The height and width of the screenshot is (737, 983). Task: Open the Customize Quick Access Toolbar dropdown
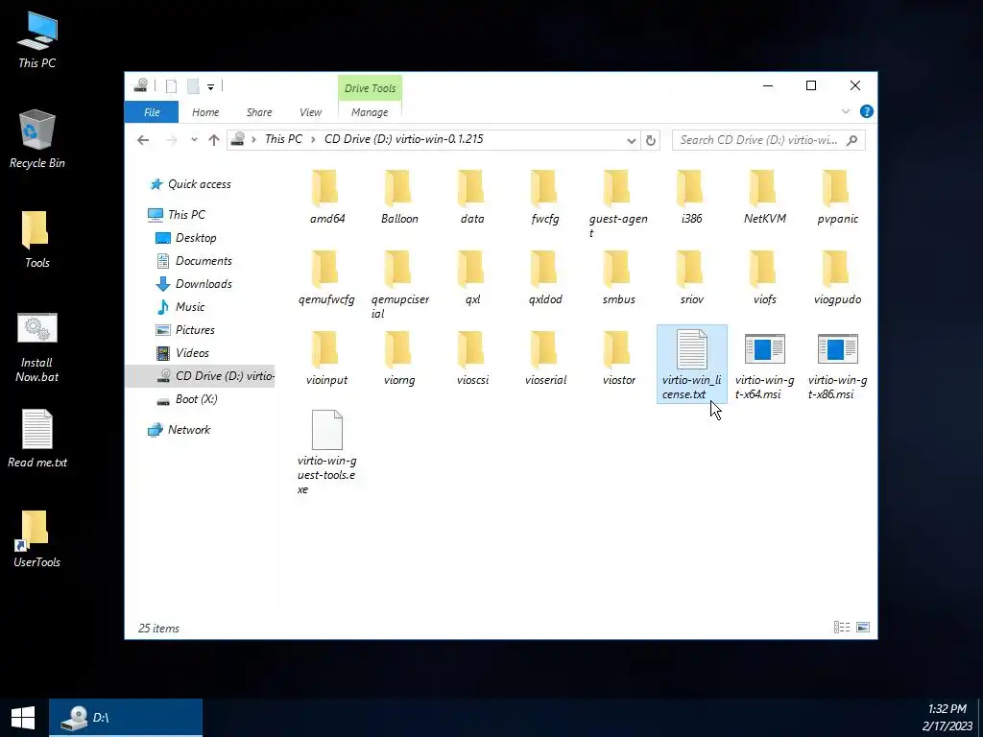pos(210,87)
